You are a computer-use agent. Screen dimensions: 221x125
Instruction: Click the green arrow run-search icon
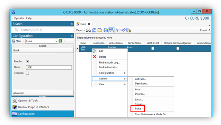tap(60, 41)
